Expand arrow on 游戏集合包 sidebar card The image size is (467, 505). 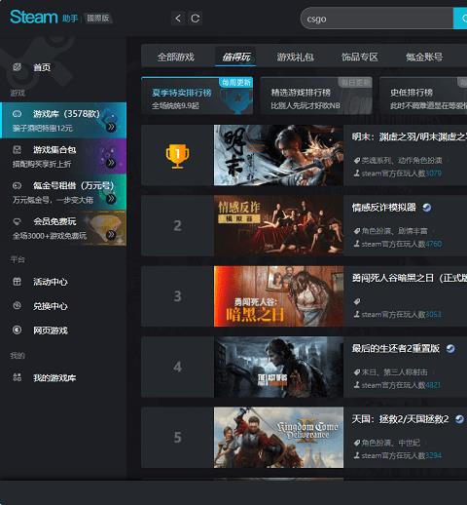[x=111, y=163]
